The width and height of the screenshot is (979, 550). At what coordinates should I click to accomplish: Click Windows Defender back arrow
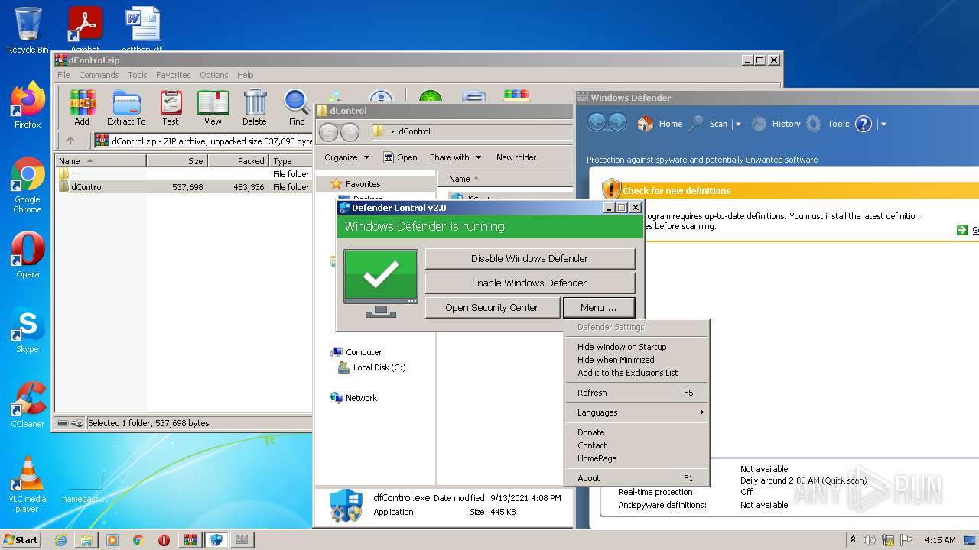pos(597,122)
